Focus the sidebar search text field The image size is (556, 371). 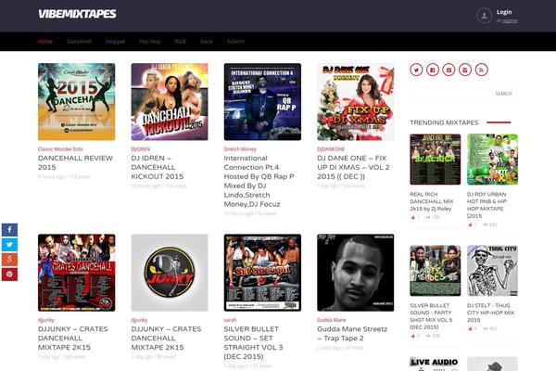pos(450,94)
